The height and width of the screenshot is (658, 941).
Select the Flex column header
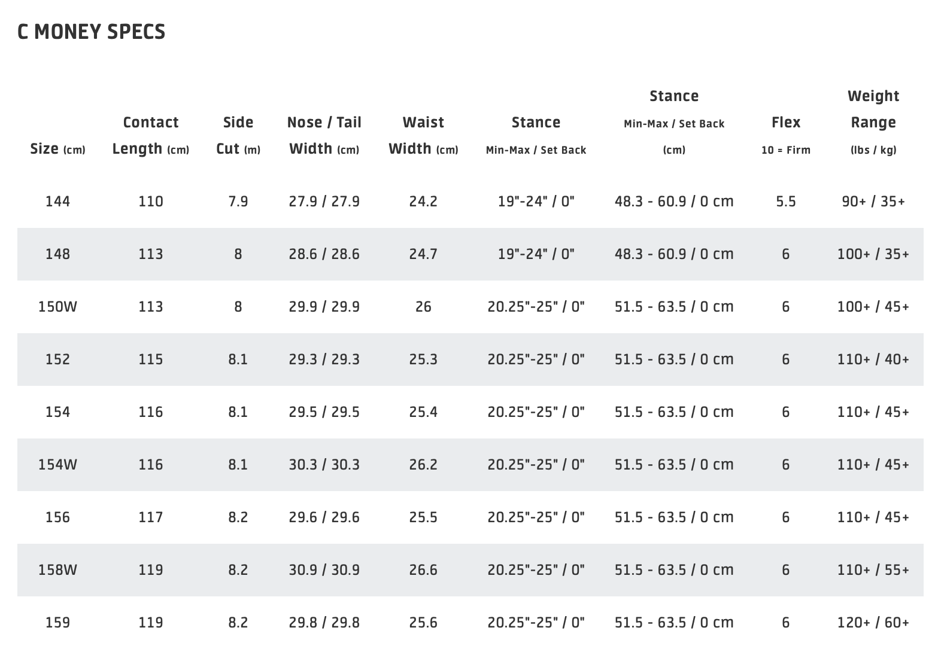(x=785, y=123)
